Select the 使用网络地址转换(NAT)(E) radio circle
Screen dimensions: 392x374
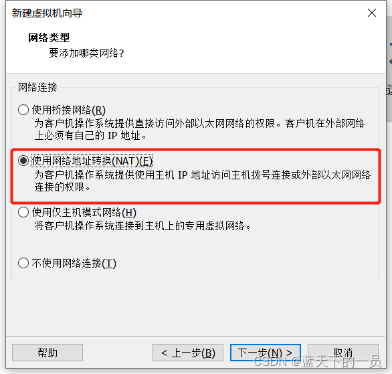click(23, 161)
